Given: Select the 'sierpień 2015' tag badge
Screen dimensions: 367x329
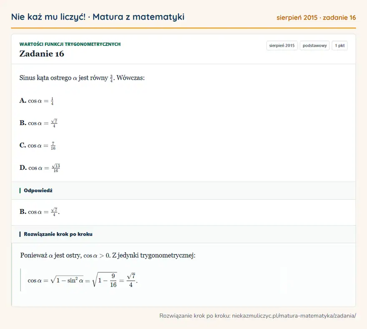Looking at the screenshot, I should click(282, 45).
